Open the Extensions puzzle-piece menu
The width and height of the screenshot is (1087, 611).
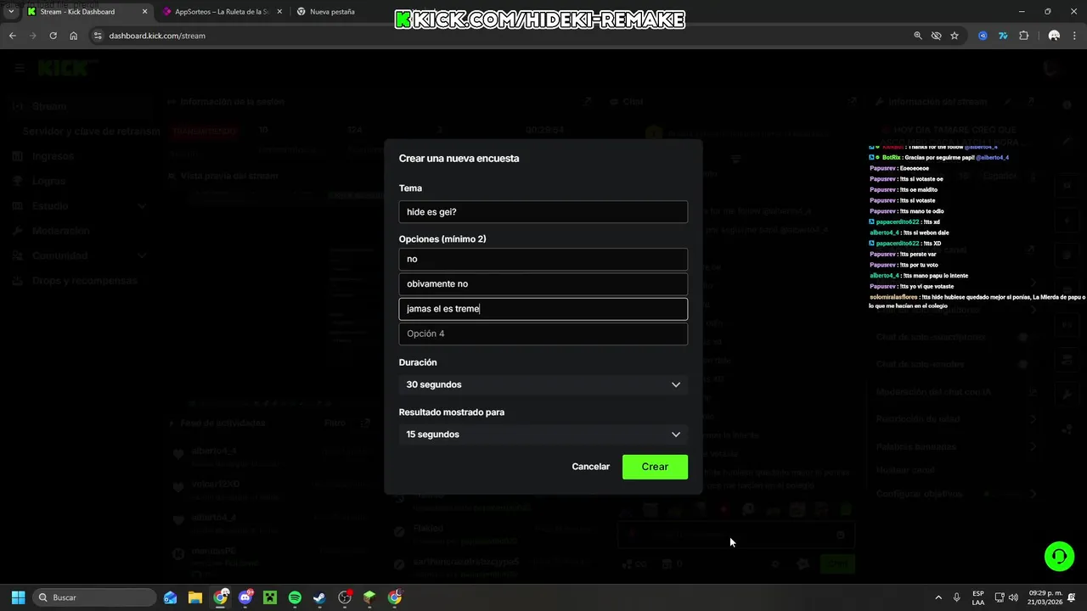pyautogui.click(x=1023, y=36)
